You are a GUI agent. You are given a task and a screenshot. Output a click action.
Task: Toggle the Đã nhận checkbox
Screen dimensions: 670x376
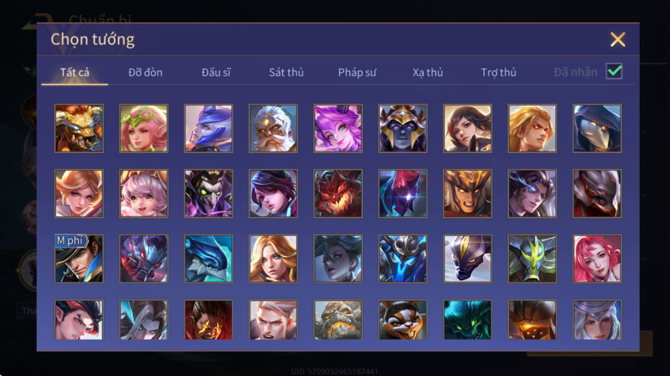[614, 71]
